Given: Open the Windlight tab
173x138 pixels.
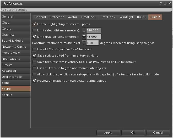Looking at the screenshot, I should pyautogui.click(x=126, y=17).
